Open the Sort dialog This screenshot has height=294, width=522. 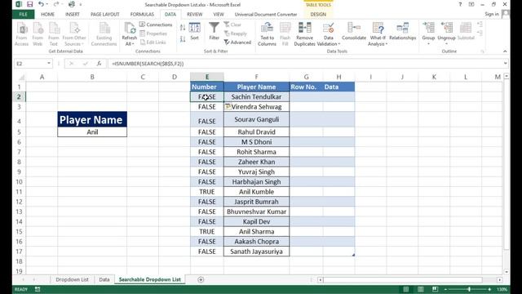[195, 31]
